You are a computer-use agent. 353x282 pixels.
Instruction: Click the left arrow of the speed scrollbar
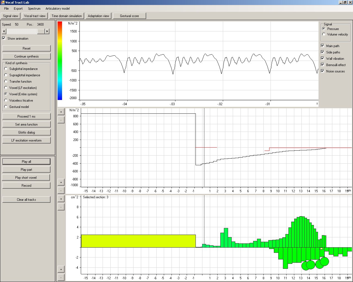pyautogui.click(x=4, y=31)
